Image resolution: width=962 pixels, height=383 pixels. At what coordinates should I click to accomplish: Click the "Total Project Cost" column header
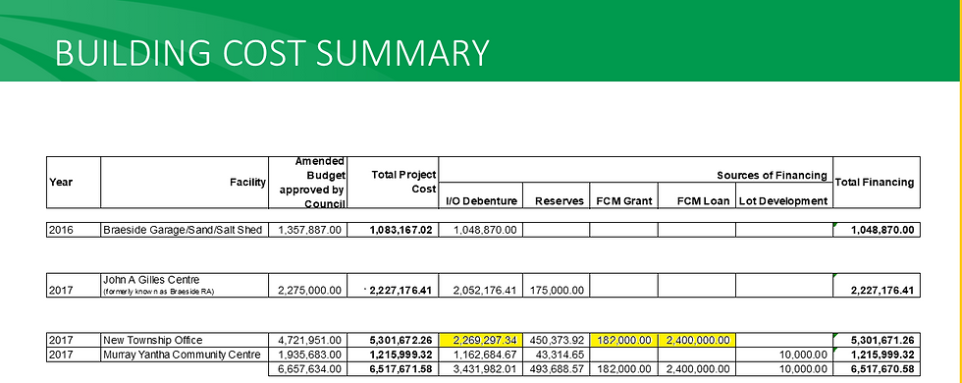click(x=403, y=183)
